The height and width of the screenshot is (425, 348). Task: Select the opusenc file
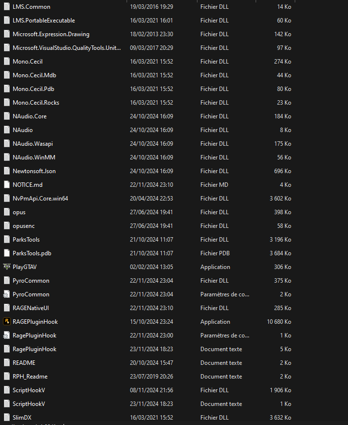23,226
